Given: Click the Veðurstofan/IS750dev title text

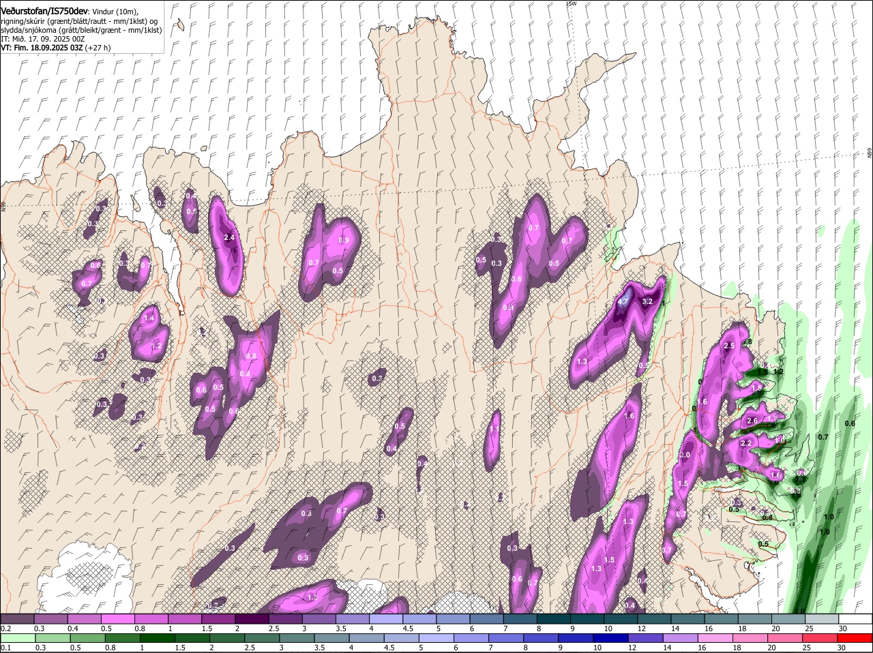Looking at the screenshot, I should click(x=44, y=12).
